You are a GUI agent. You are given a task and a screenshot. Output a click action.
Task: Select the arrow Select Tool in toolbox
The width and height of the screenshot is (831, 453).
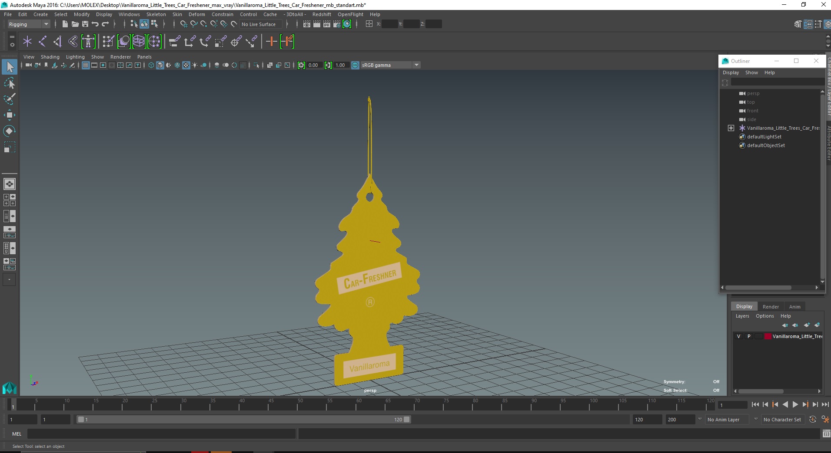(10, 66)
